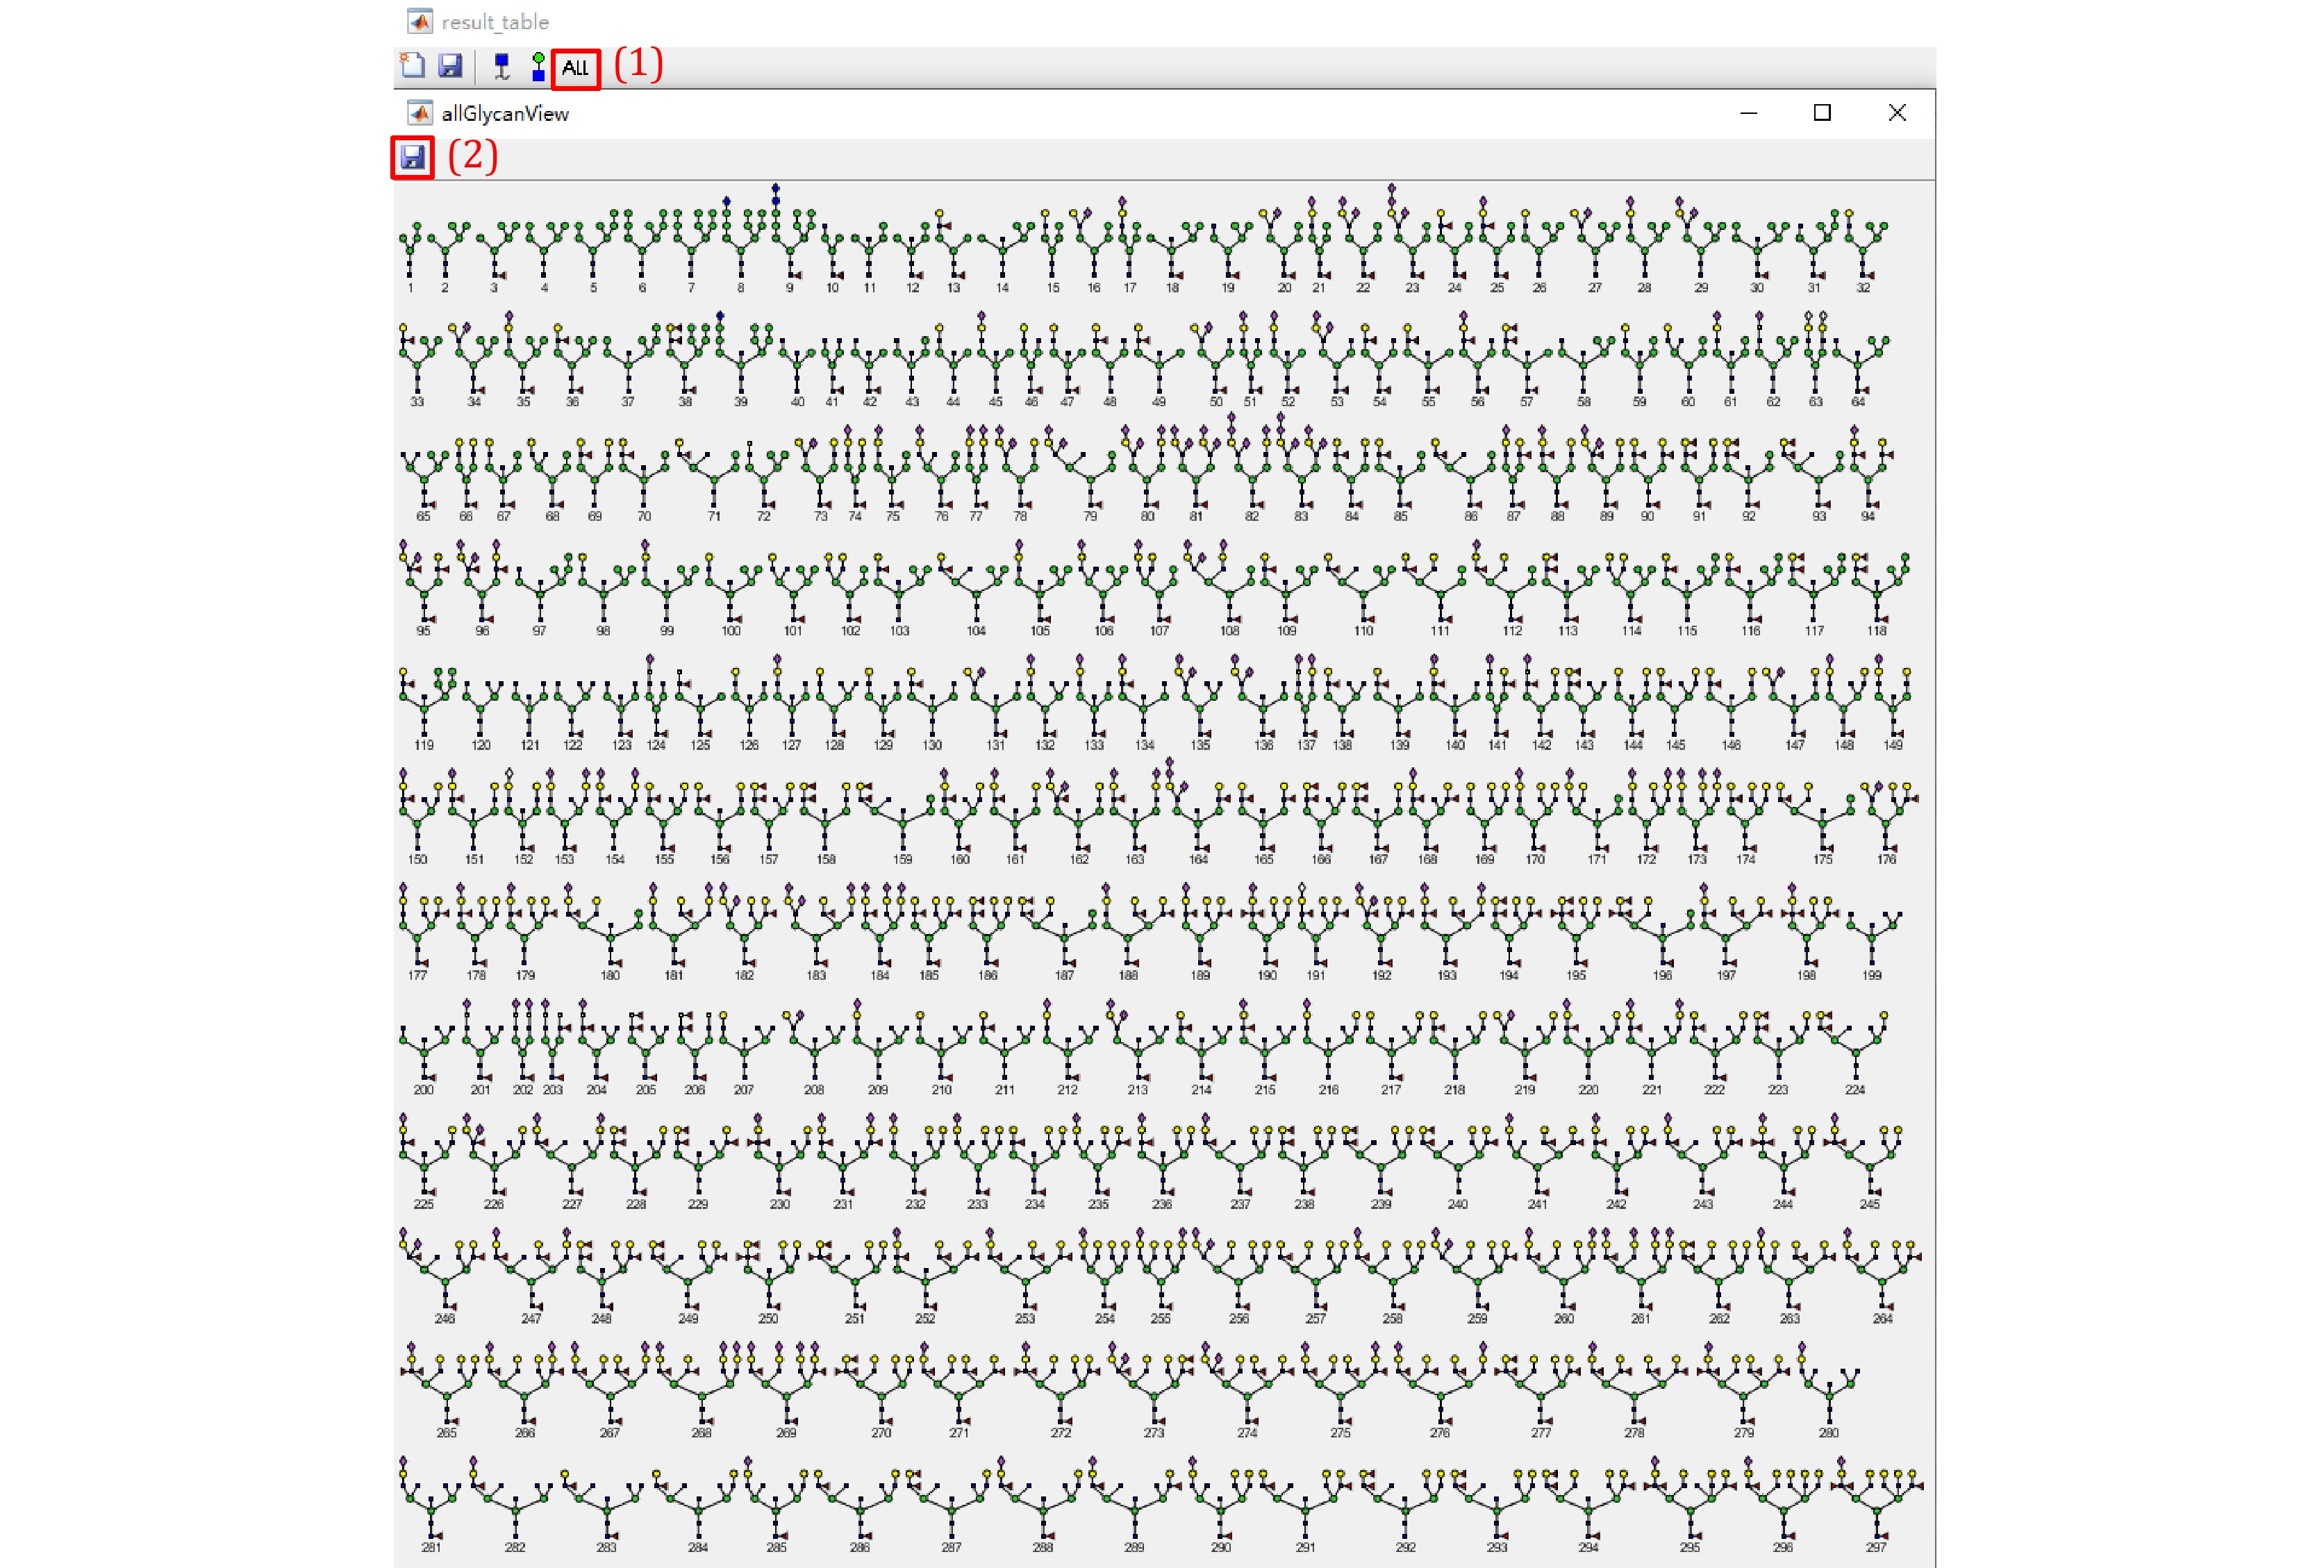Click the MATLAB icon in the allGlycanView title bar
The height and width of the screenshot is (1568, 2324).
pos(419,113)
